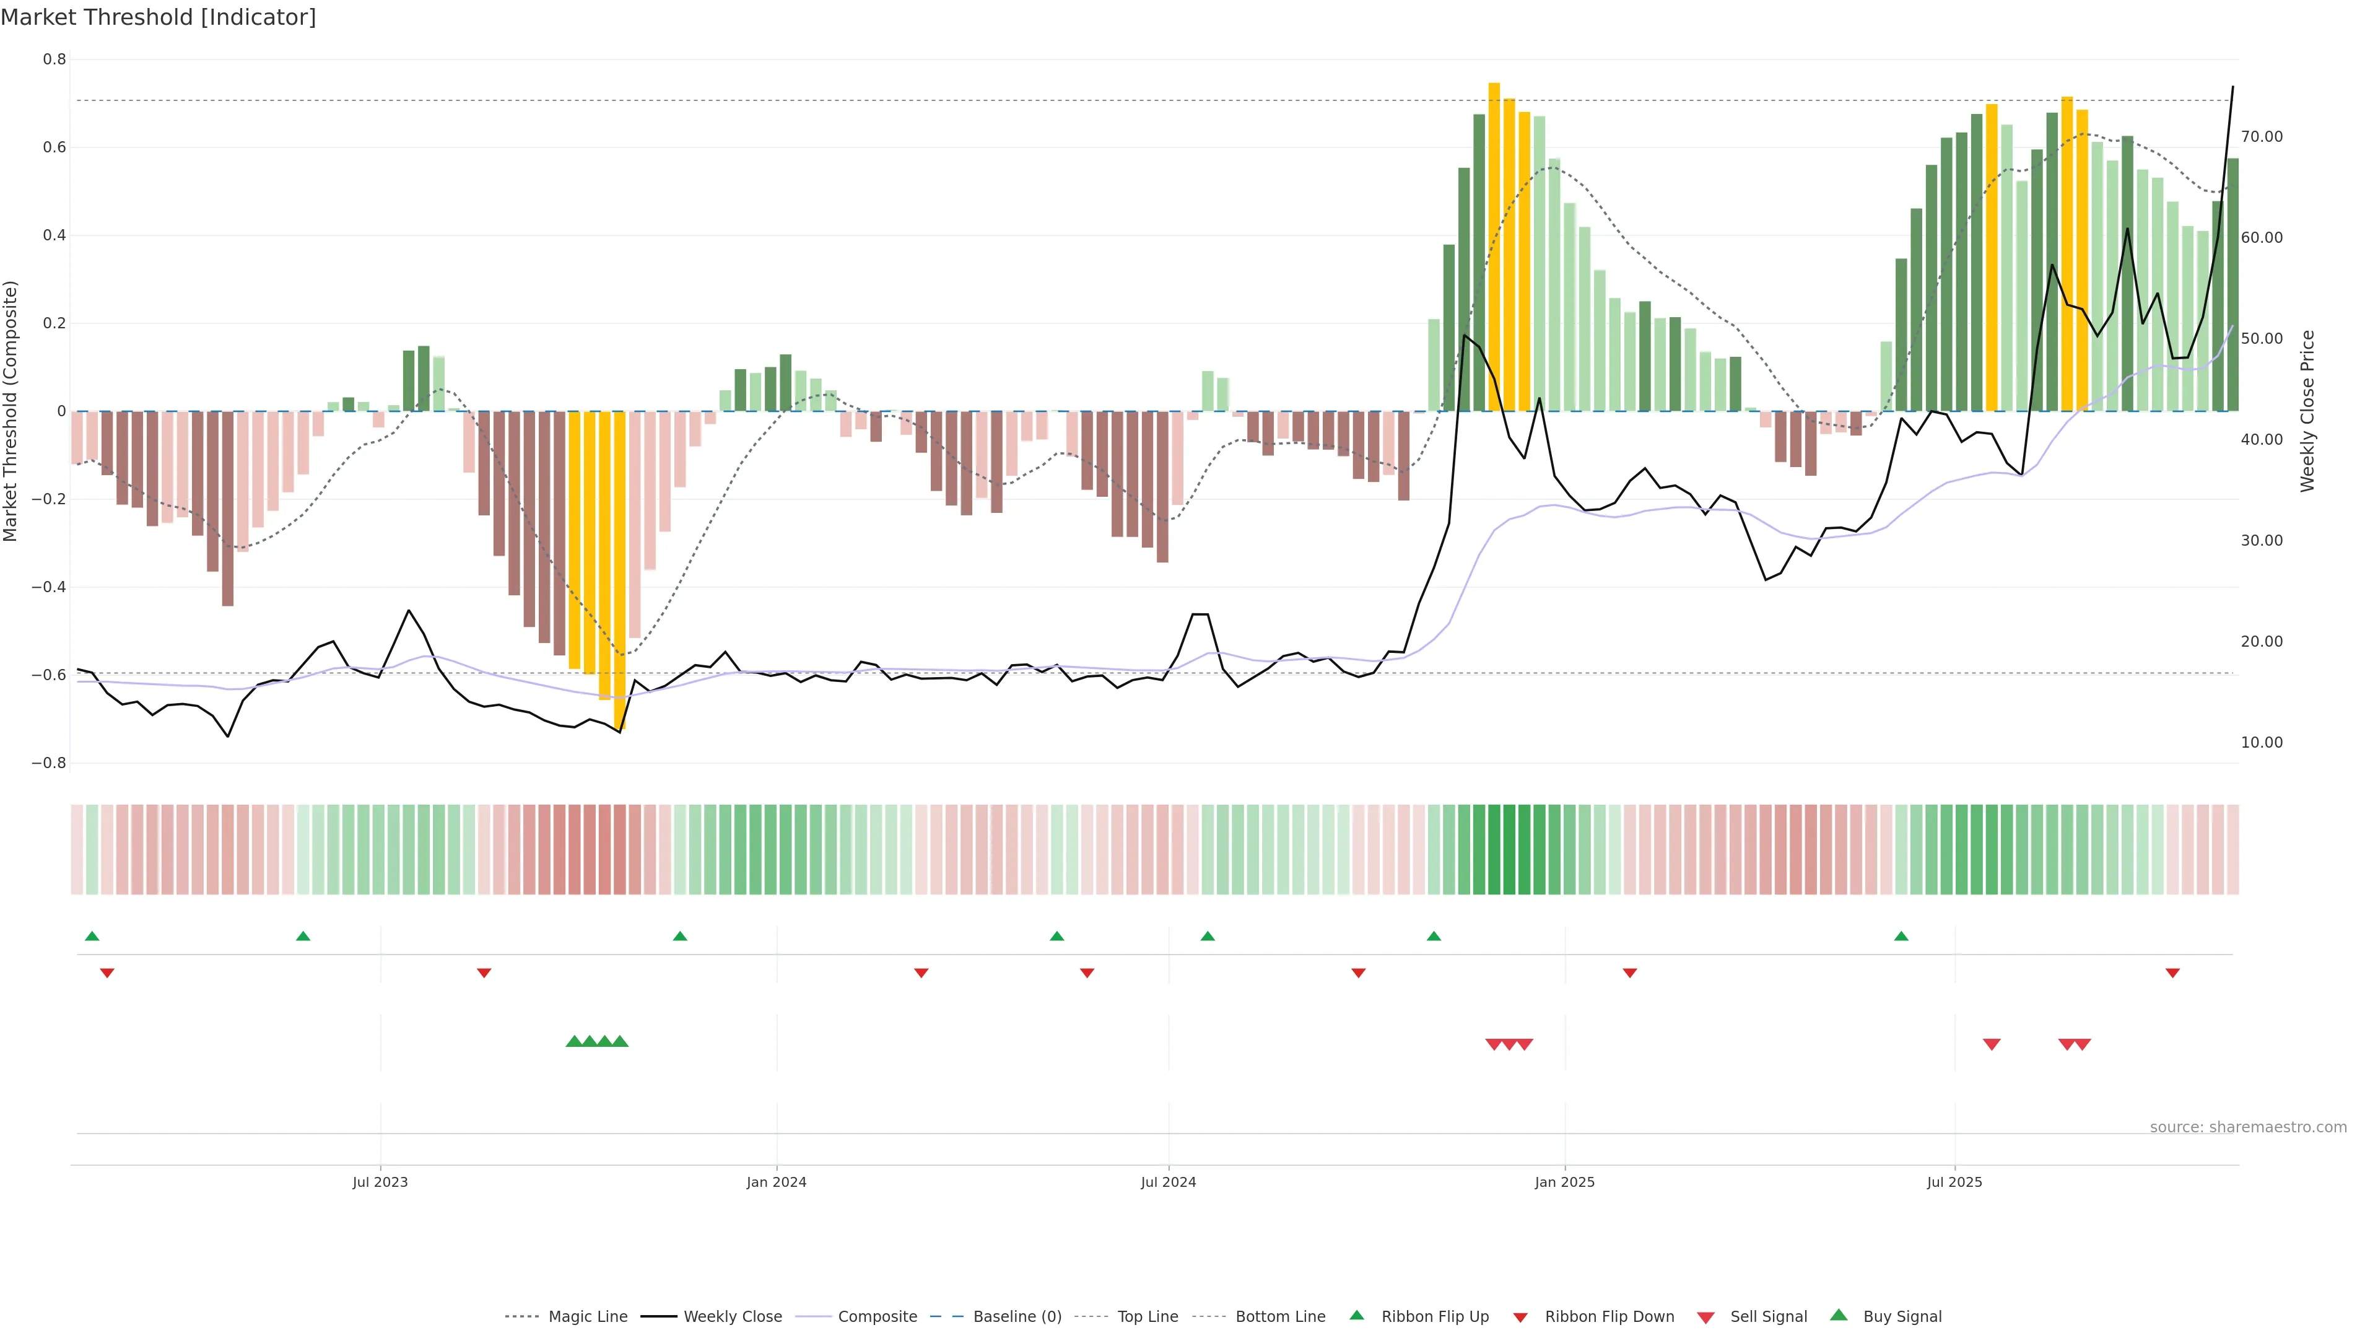2378x1338 pixels.
Task: Click the first green ribbon flip up marker
Action: 92,937
